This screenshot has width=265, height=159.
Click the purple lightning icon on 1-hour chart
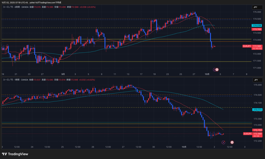(x=224, y=142)
